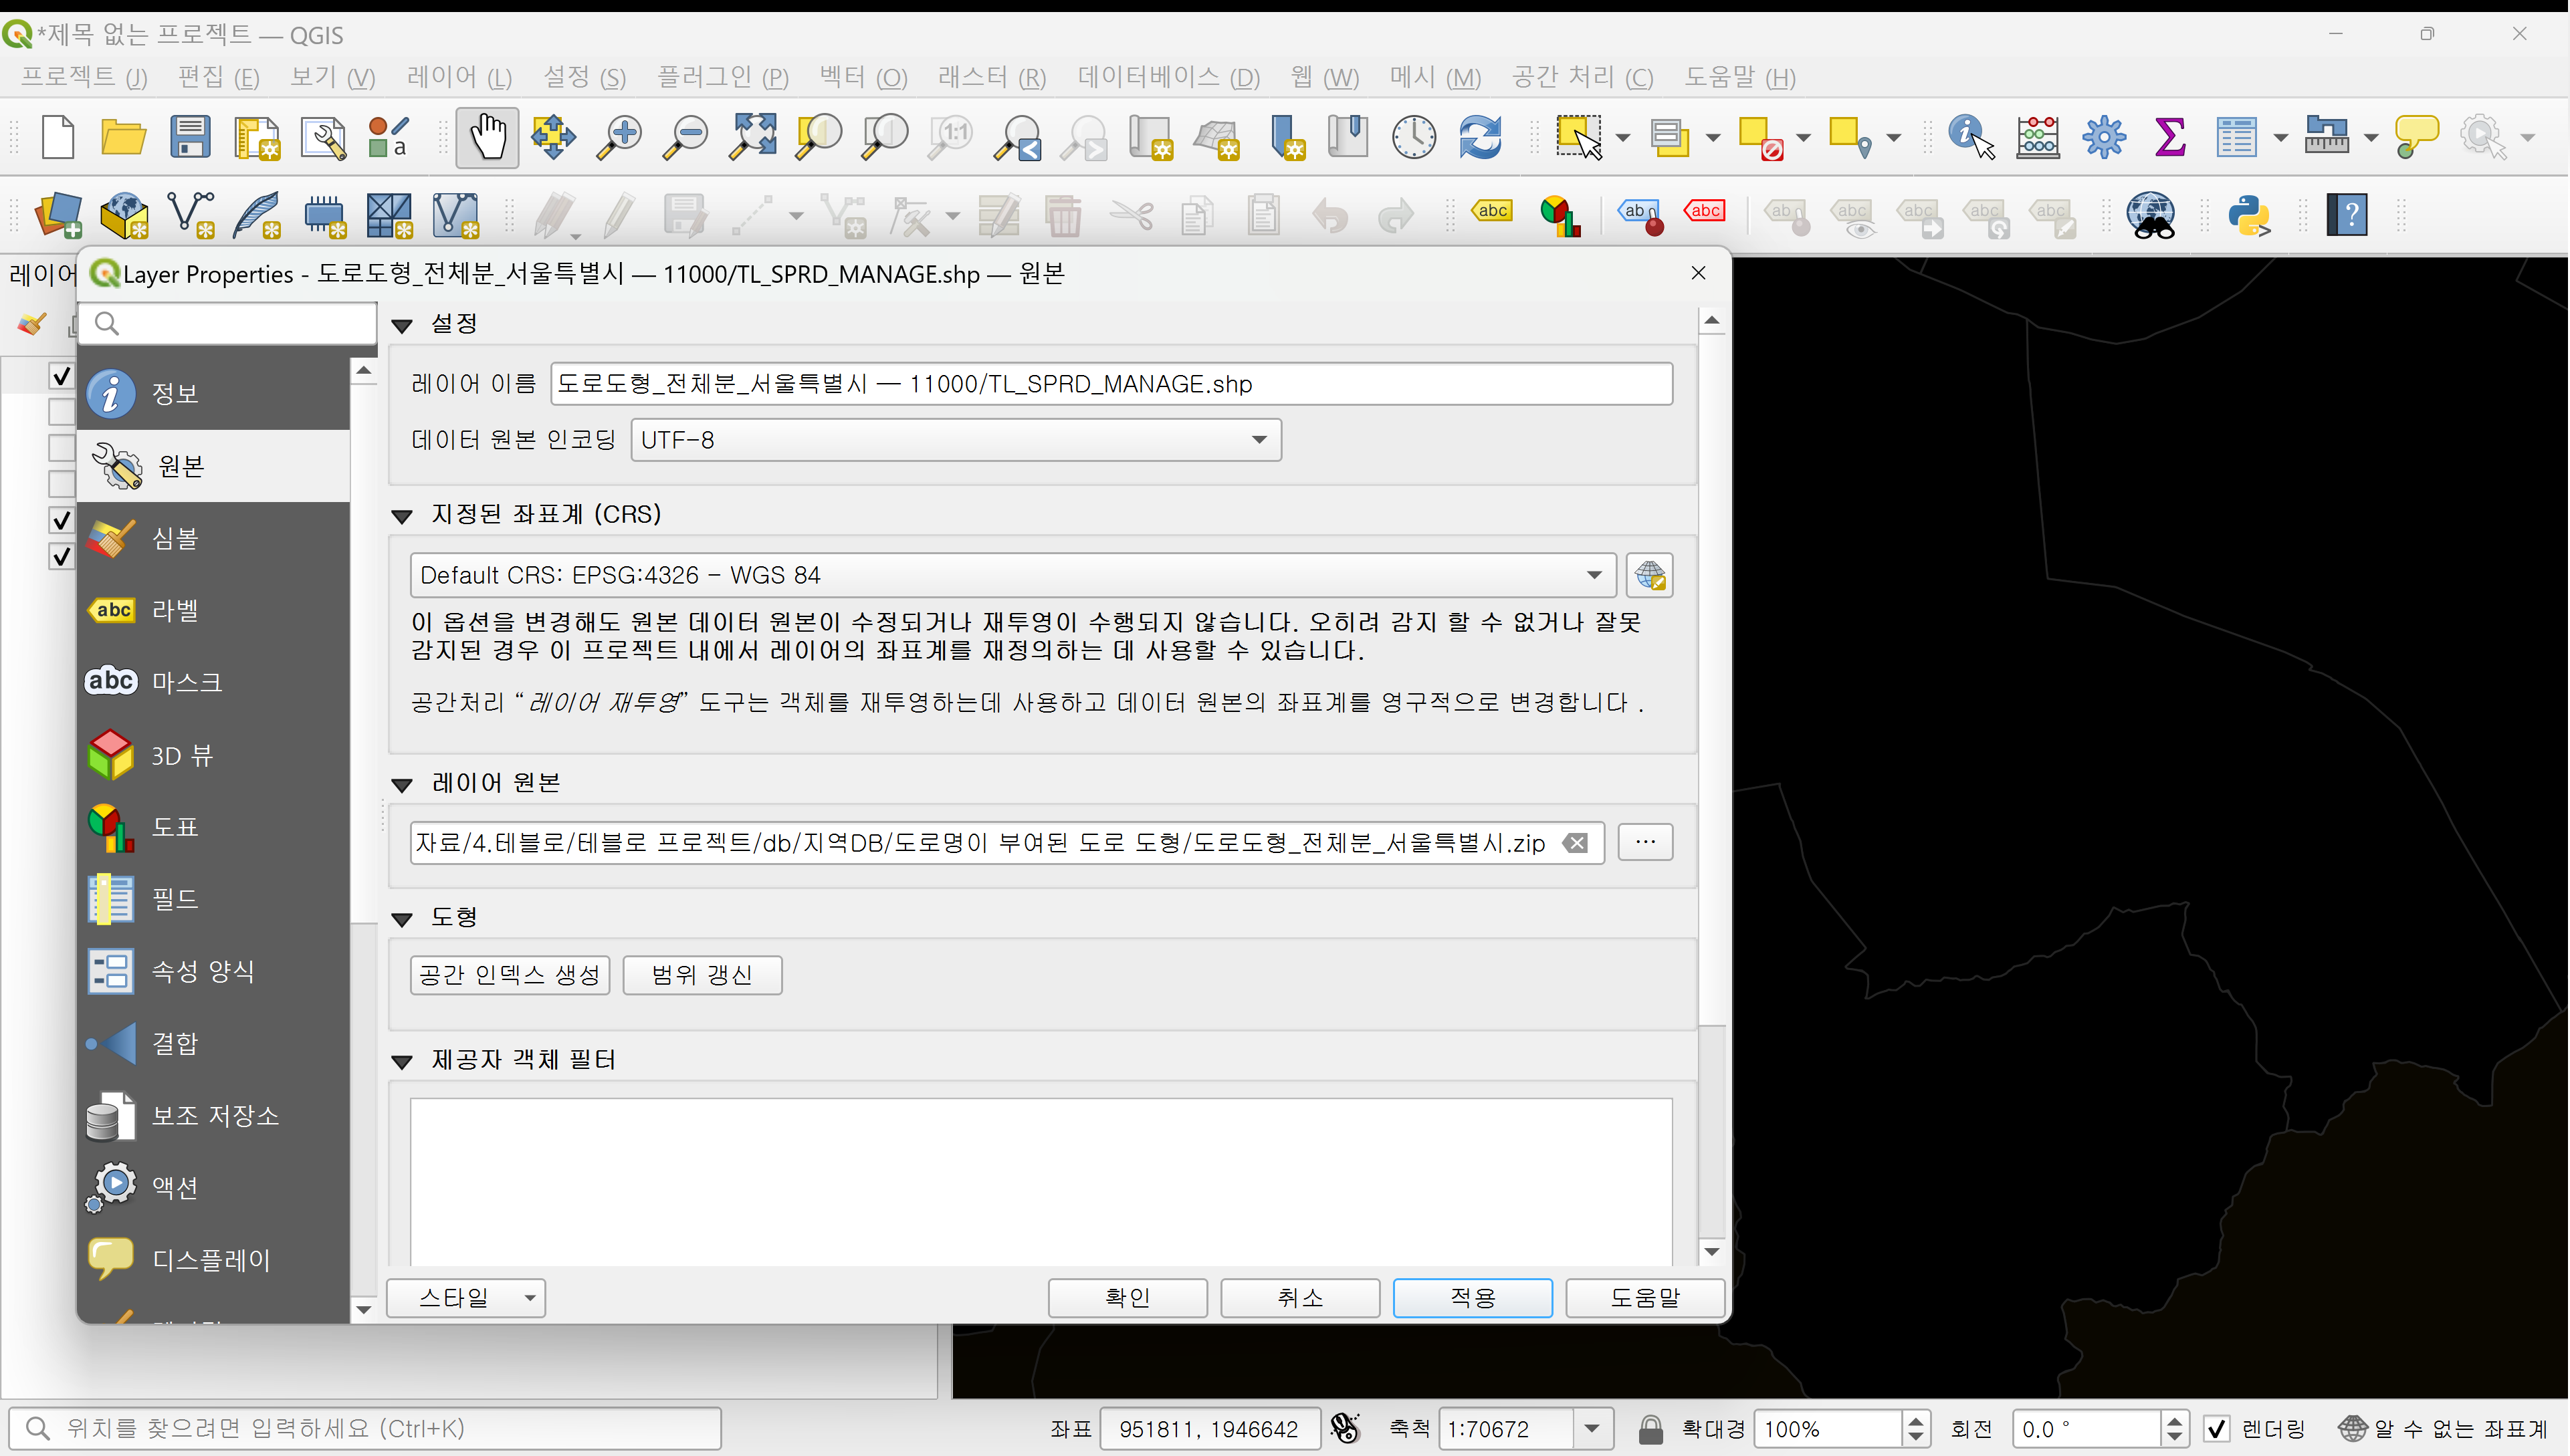The height and width of the screenshot is (1456, 2570).
Task: Click the Select CRS globe button
Action: coord(1648,576)
